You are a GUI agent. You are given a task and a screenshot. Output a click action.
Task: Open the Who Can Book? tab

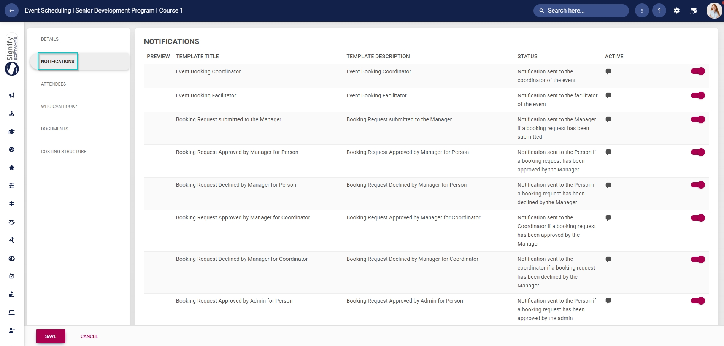[59, 106]
